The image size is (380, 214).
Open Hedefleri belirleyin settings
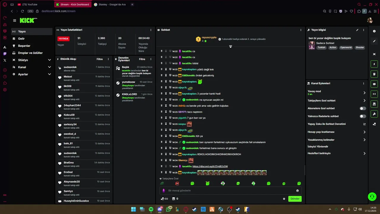coord(337,153)
